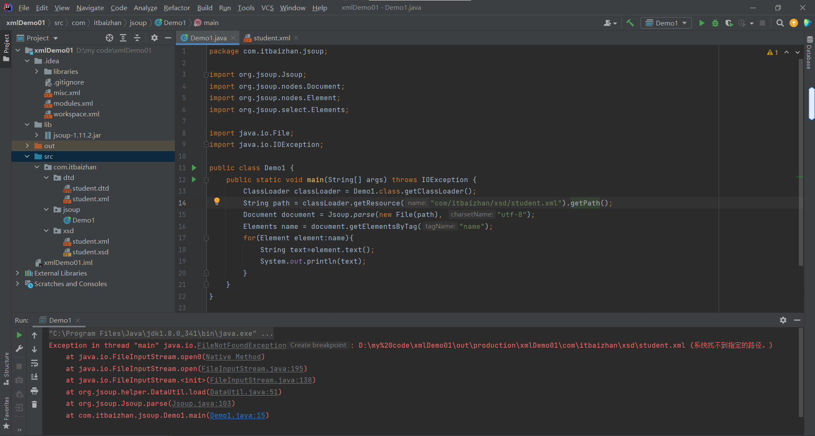This screenshot has width=815, height=436.
Task: Clear All trash icon in Run console
Action: [34, 404]
